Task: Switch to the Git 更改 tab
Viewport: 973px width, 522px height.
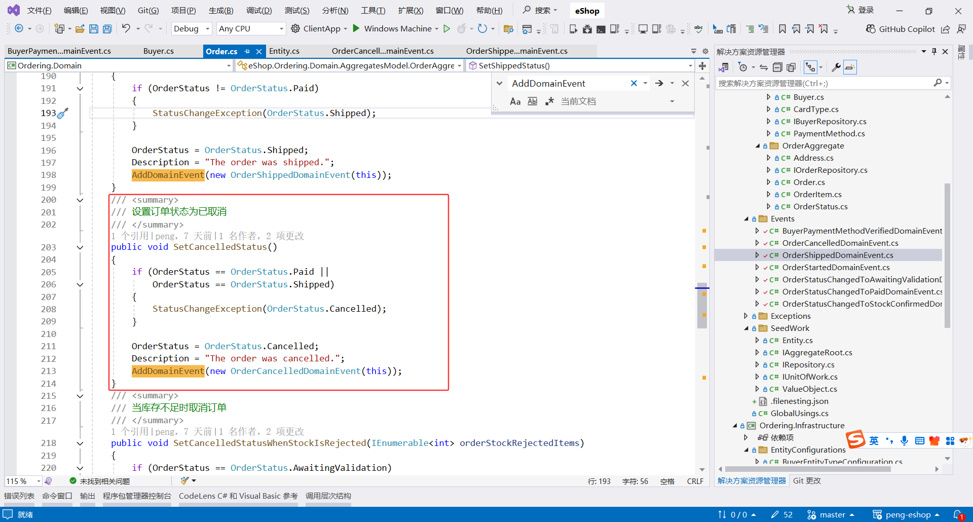Action: tap(807, 481)
